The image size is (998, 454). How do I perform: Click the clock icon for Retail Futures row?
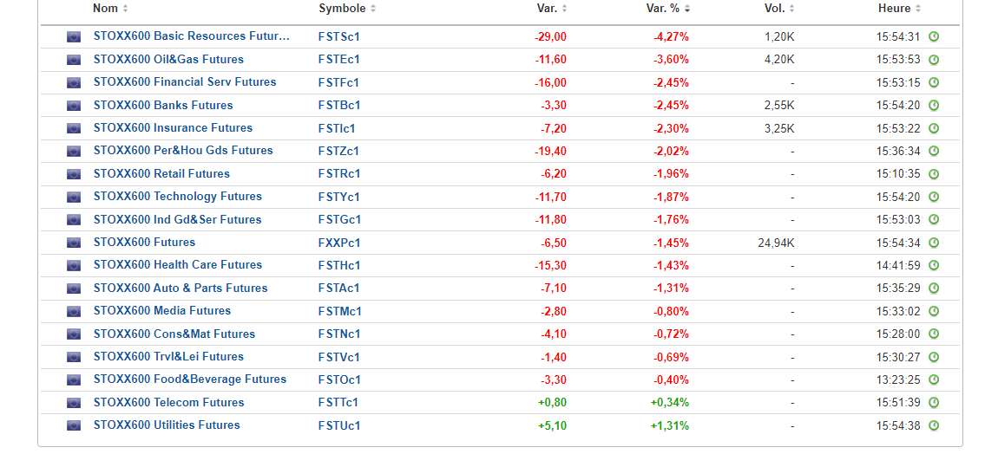tap(934, 174)
